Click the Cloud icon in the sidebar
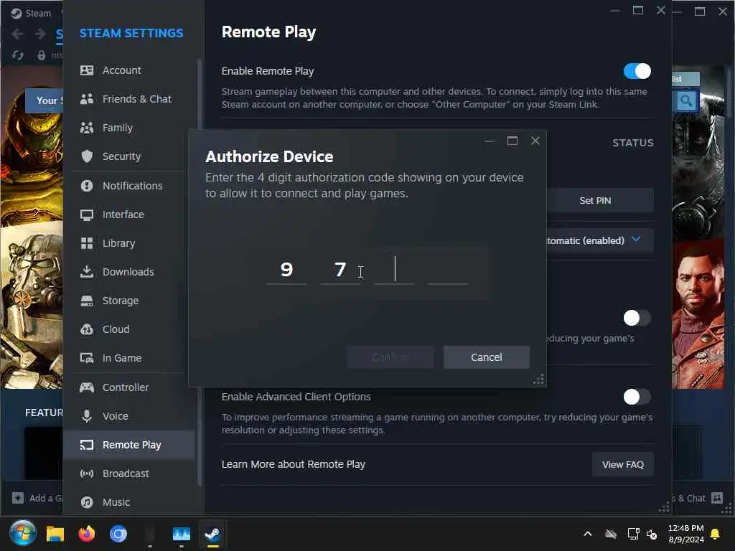 87,329
